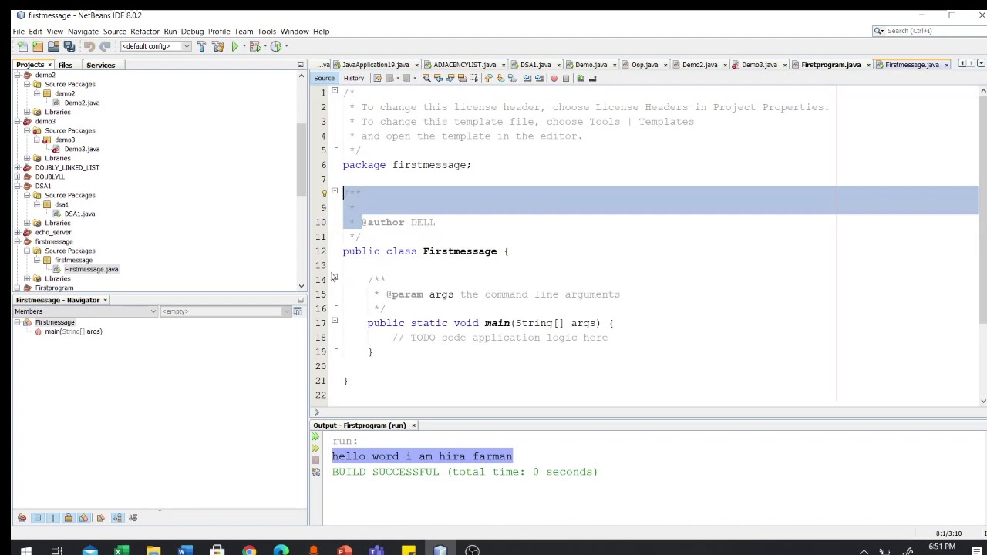Collapse the demo3 project node
The height and width of the screenshot is (555, 987).
coord(18,121)
